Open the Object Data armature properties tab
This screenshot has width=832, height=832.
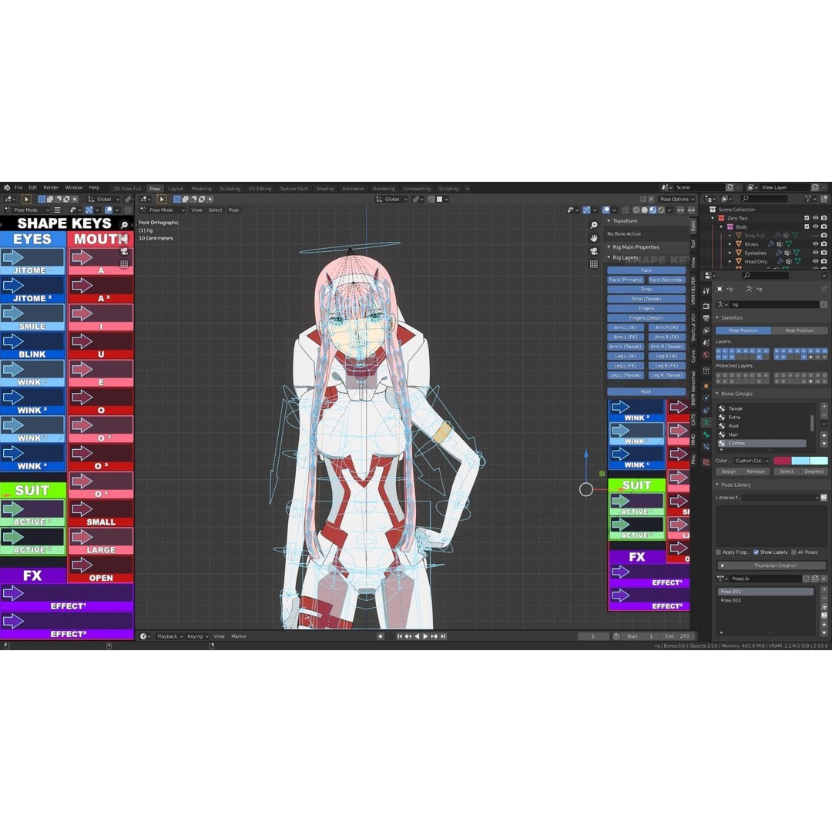(x=706, y=423)
